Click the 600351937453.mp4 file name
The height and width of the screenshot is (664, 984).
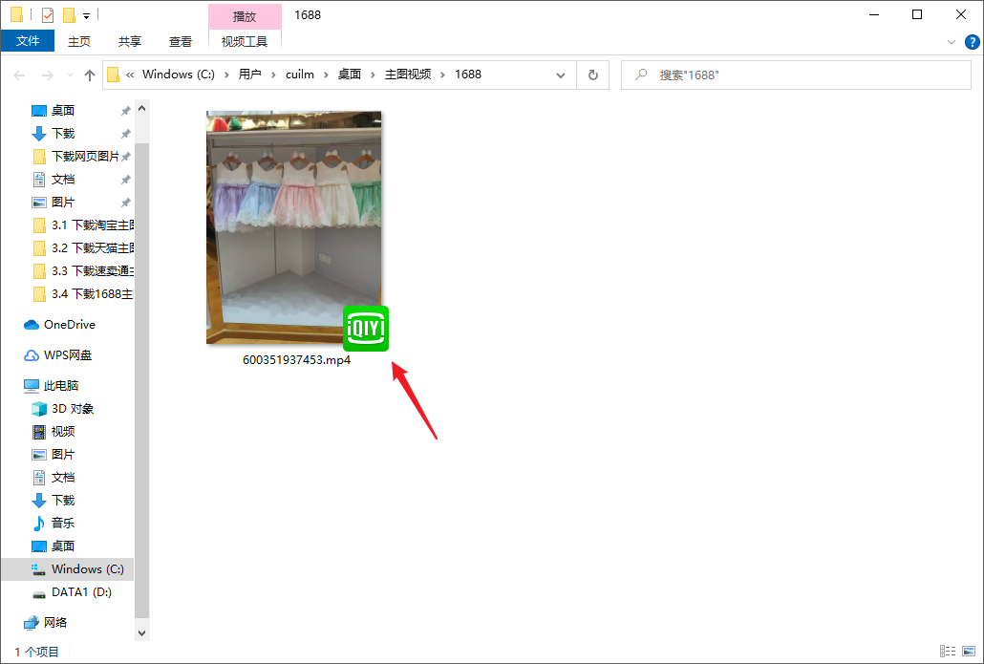[x=296, y=360]
